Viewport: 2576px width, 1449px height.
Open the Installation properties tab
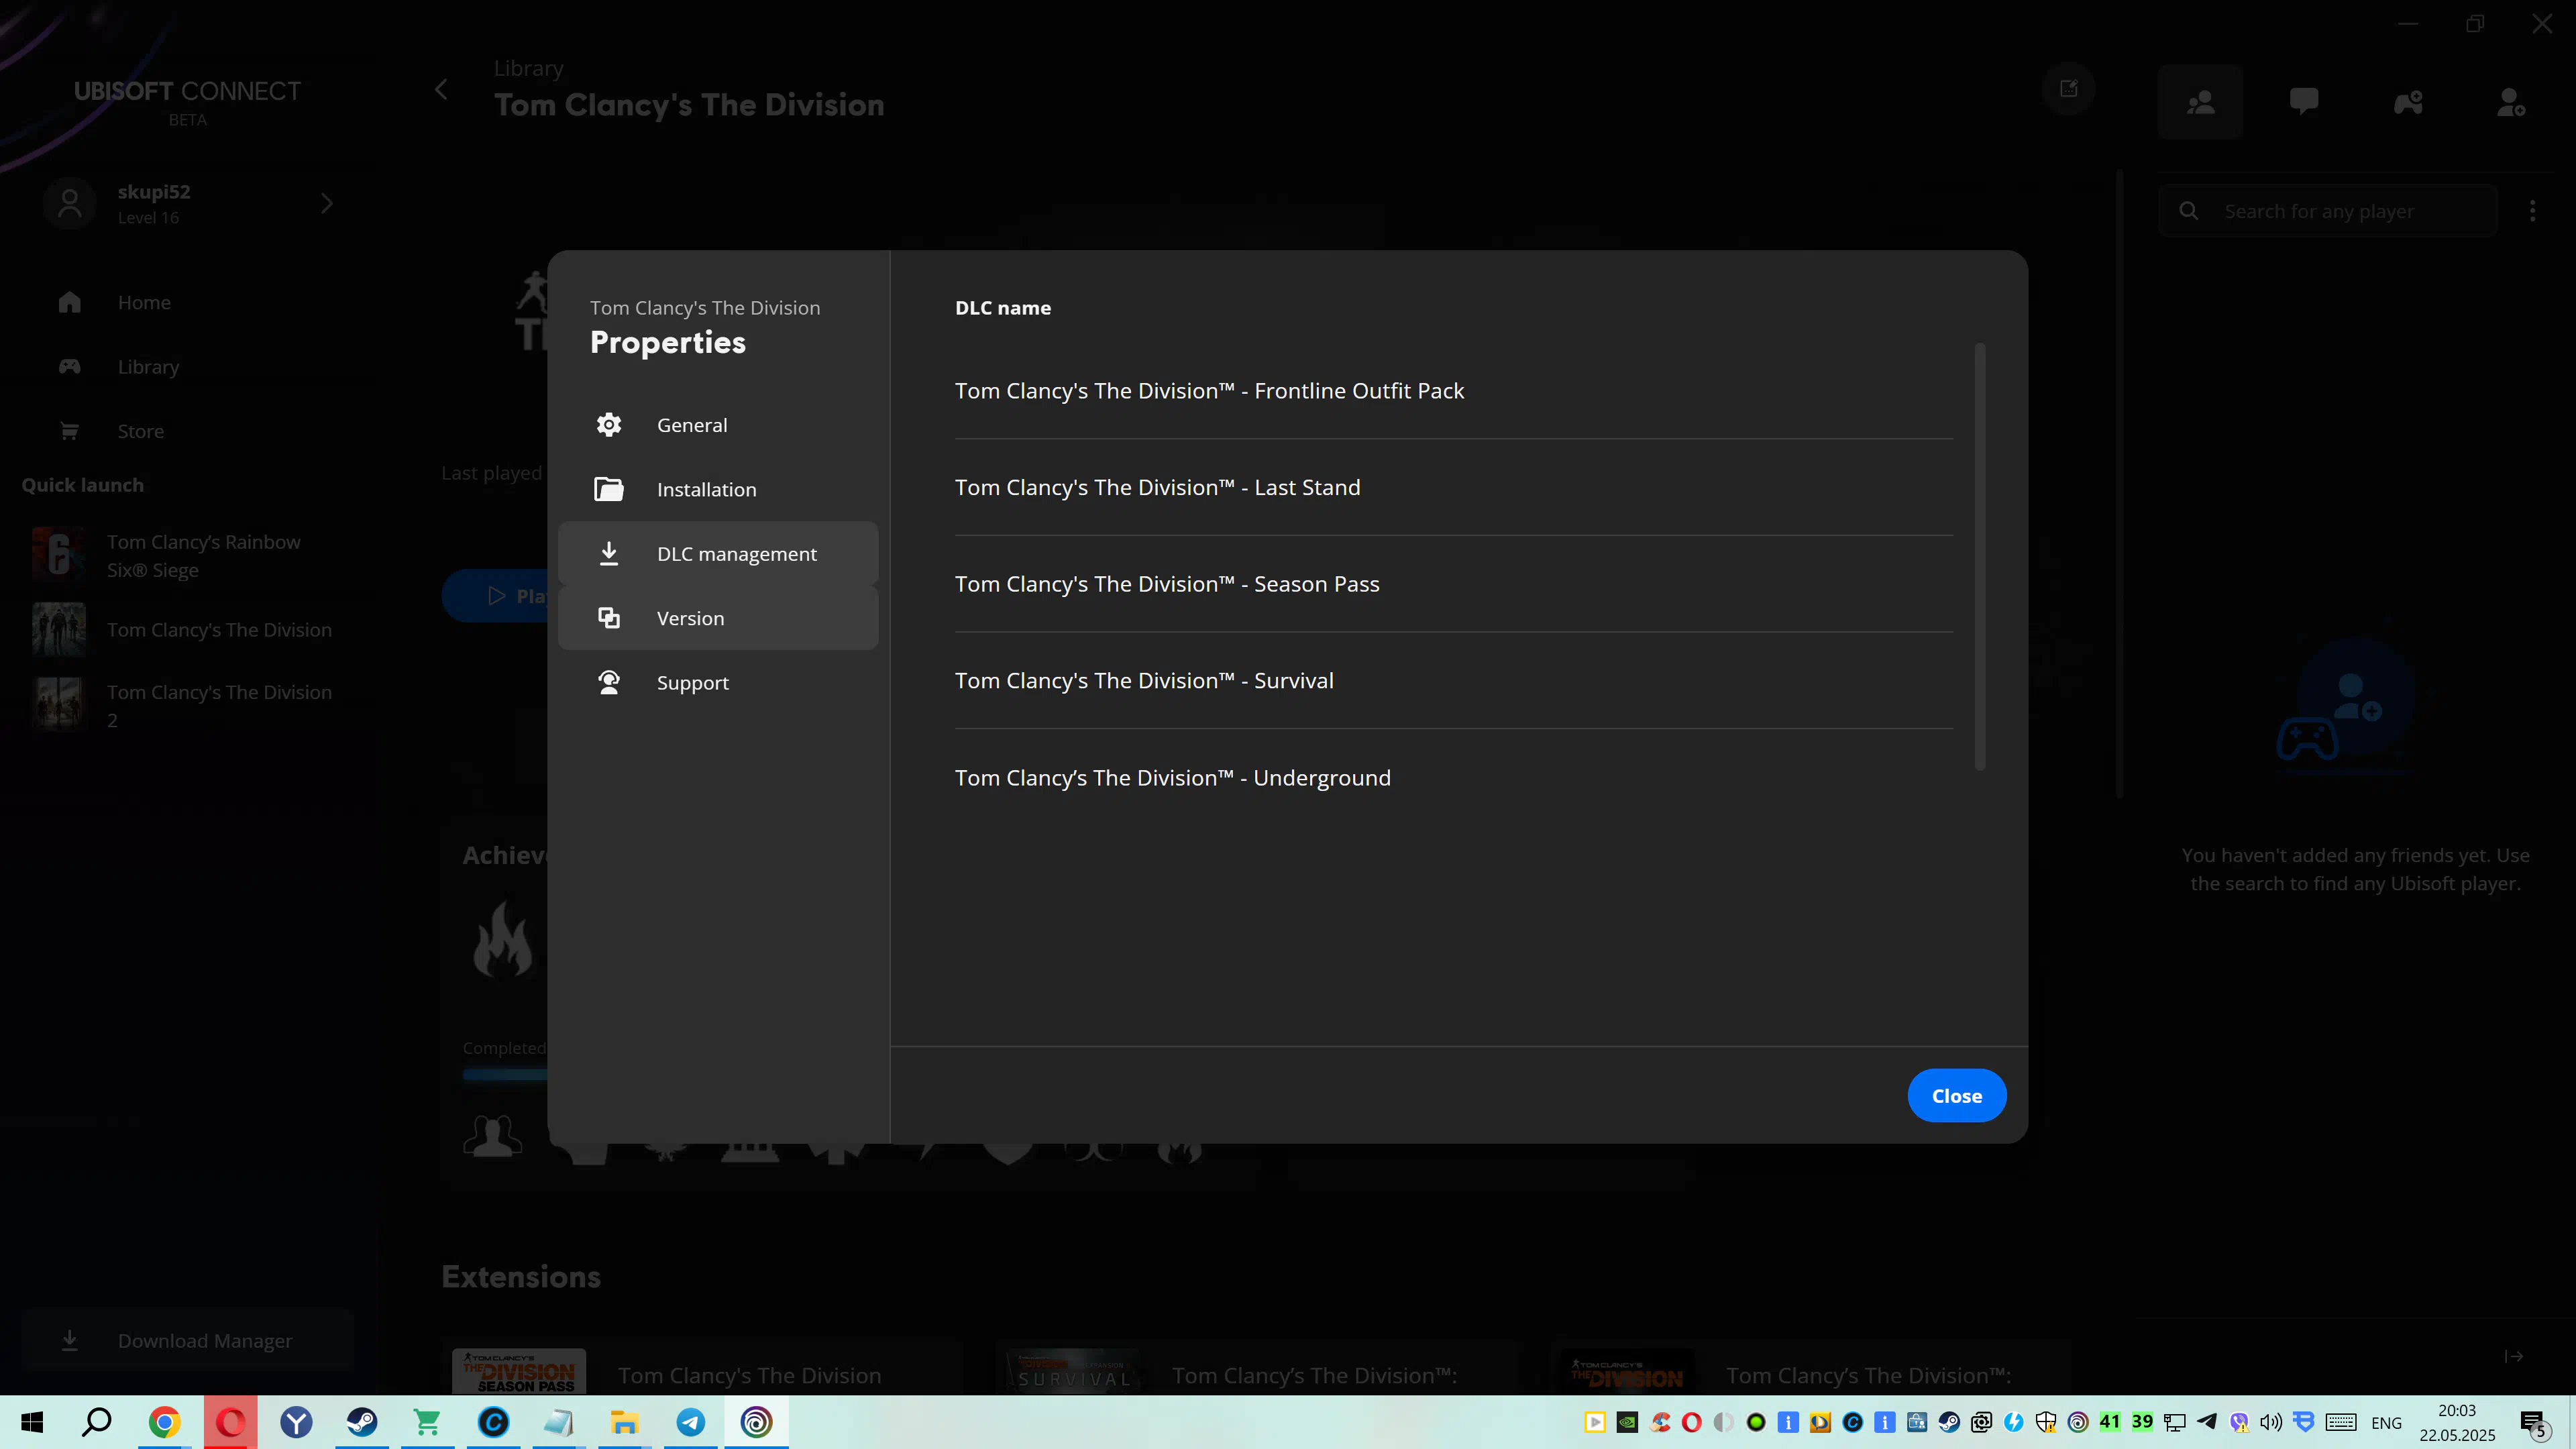718,489
